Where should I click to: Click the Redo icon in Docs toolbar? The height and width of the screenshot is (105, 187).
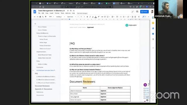pos(37,17)
